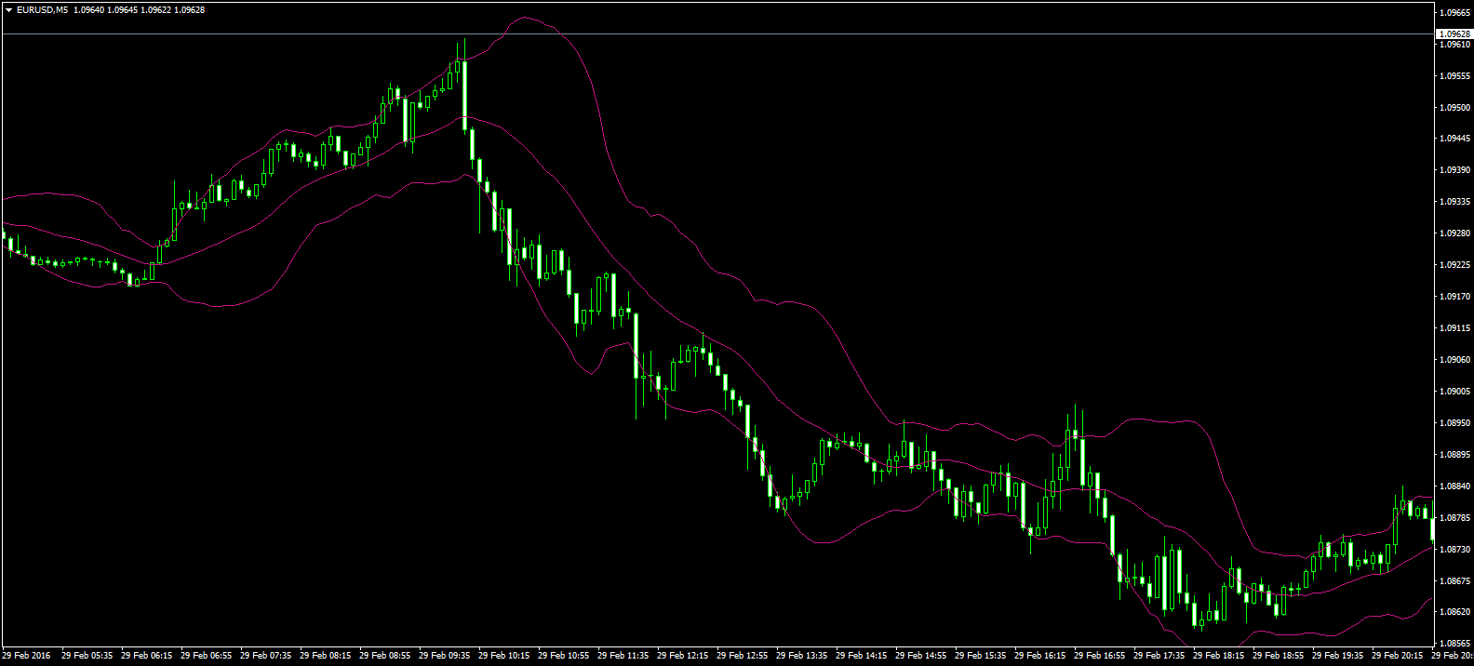This screenshot has width=1474, height=666.
Task: Click the 1.08785 level on price scale
Action: (x=1454, y=517)
